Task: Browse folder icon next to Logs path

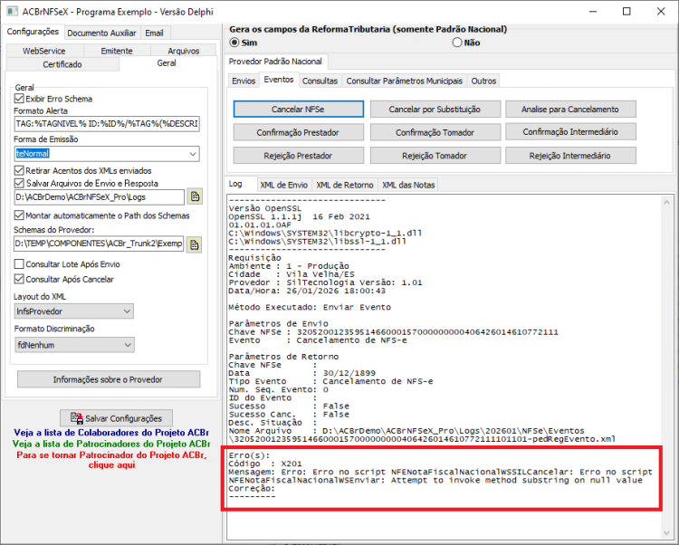Action: click(195, 196)
